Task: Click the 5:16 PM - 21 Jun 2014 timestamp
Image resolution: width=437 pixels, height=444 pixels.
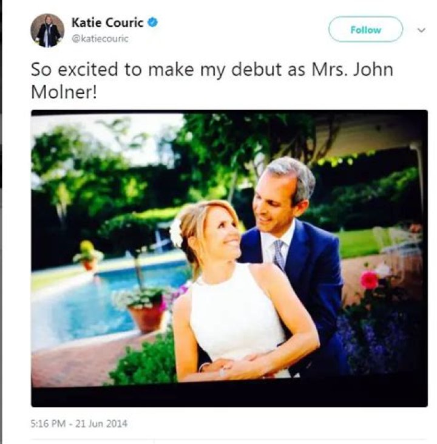Action: pos(79,423)
